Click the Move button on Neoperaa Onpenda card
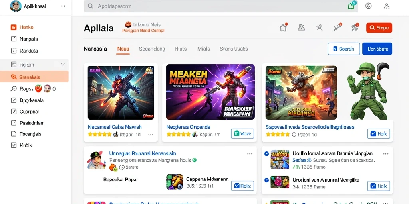The height and width of the screenshot is (204, 409). [x=242, y=134]
